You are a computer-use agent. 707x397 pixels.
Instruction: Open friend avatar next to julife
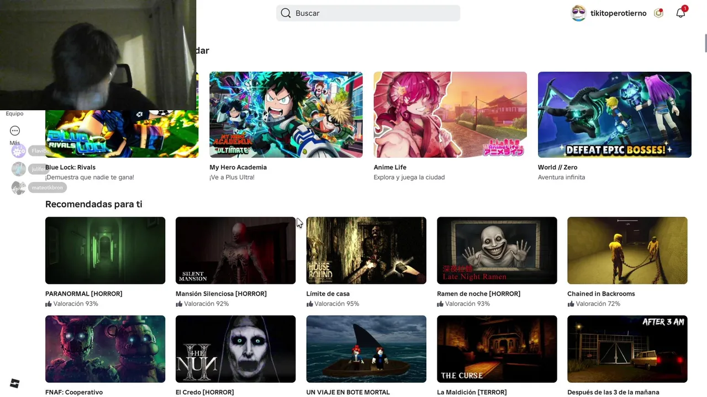point(19,169)
